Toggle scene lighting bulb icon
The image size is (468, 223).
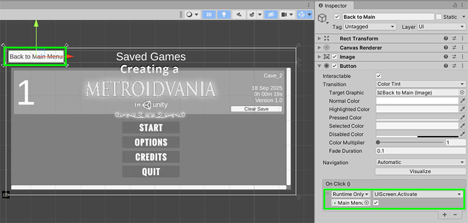223,15
